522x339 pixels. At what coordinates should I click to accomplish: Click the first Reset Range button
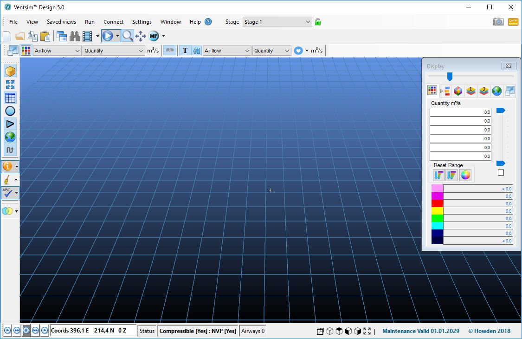(x=438, y=175)
